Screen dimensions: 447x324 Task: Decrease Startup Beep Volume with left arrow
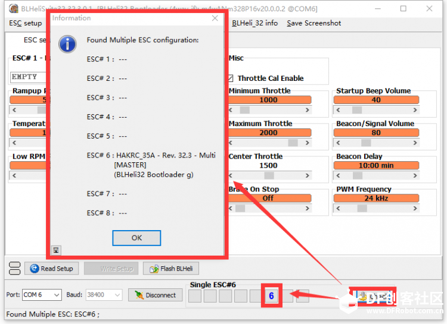click(x=338, y=110)
